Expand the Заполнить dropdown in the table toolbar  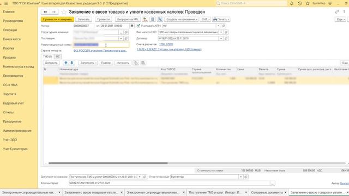point(88,63)
